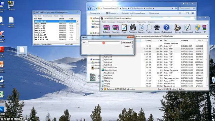Select LibertyCity.Ru.url in WinRAR list

pyautogui.click(x=111, y=70)
